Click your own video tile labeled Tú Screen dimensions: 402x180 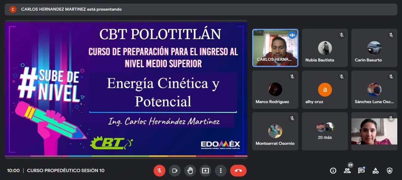[374, 131]
